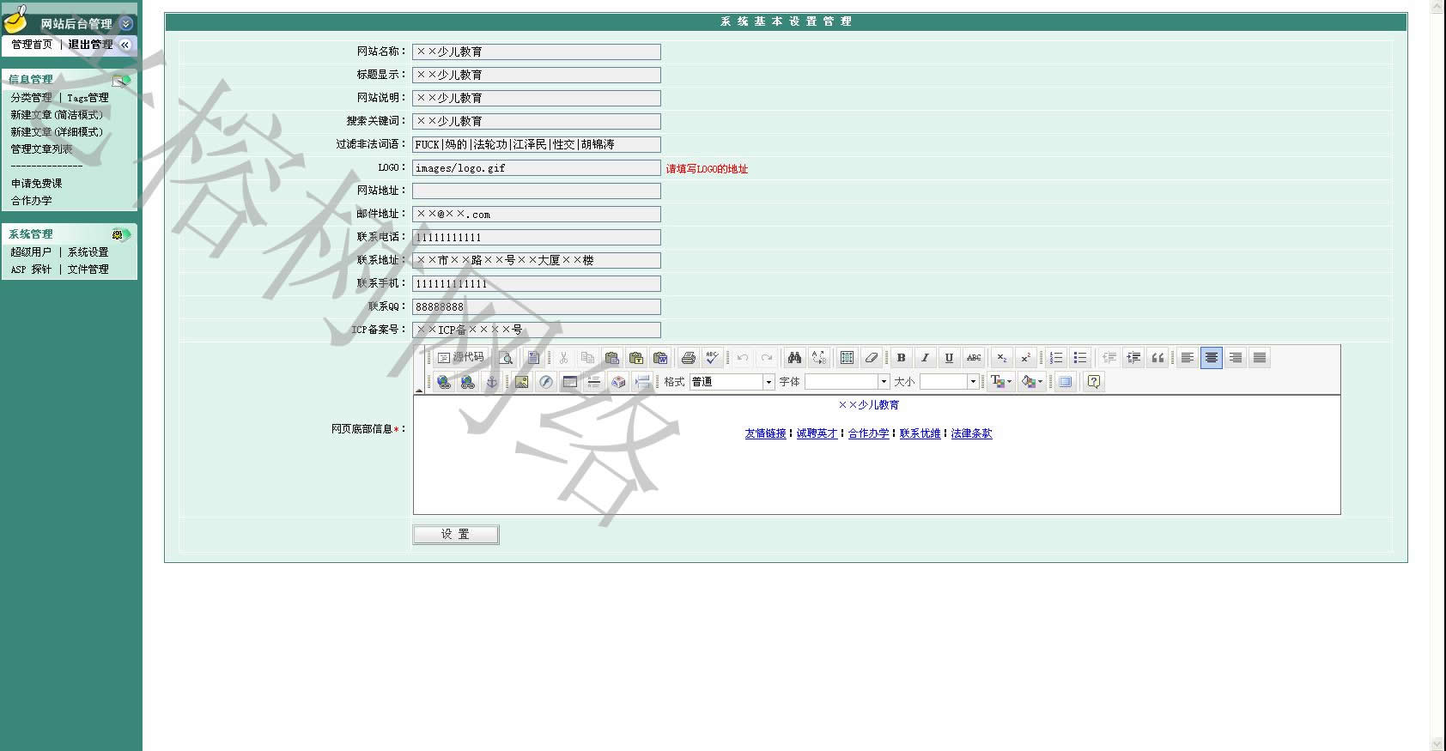Viewport: 1446px width, 751px height.
Task: Toggle underline formatting
Action: pos(949,358)
